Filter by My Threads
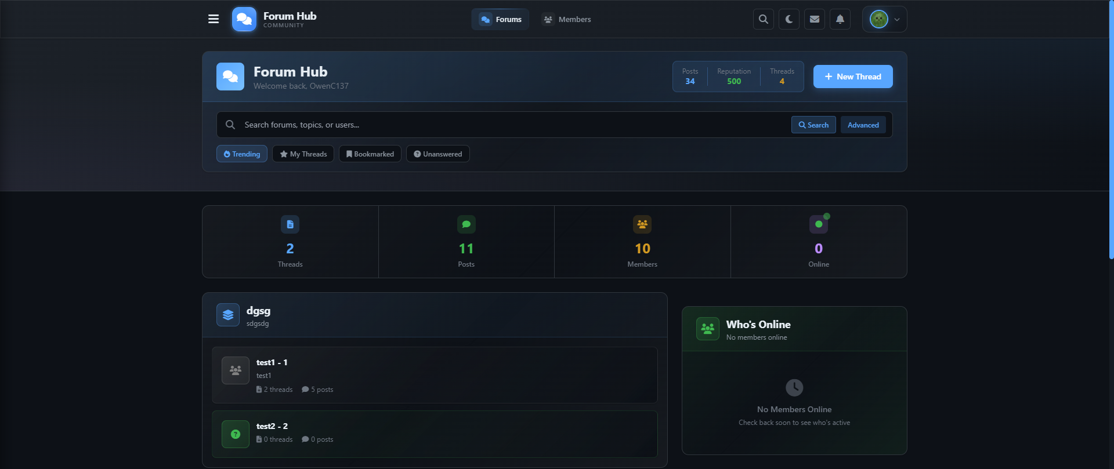This screenshot has width=1114, height=469. (x=303, y=154)
